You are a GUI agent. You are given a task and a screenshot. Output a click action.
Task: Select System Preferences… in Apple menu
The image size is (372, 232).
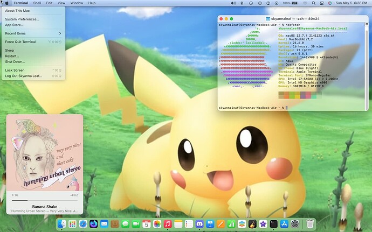tap(33, 19)
